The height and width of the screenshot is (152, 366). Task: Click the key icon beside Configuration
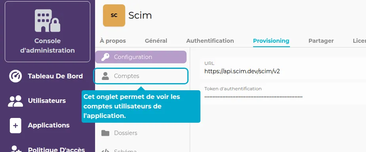[105, 57]
